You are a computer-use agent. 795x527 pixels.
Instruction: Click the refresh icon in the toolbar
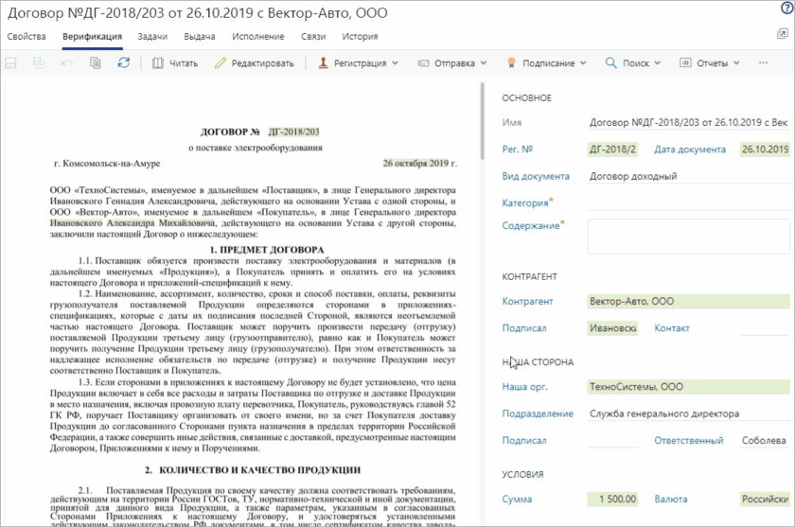[123, 63]
